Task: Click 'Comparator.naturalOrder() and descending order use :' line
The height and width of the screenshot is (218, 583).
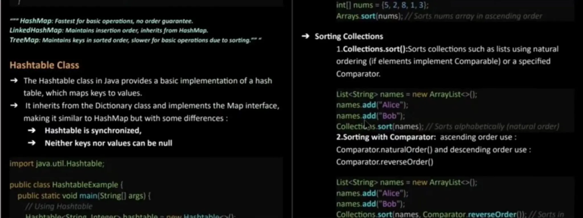Action: [x=434, y=150]
